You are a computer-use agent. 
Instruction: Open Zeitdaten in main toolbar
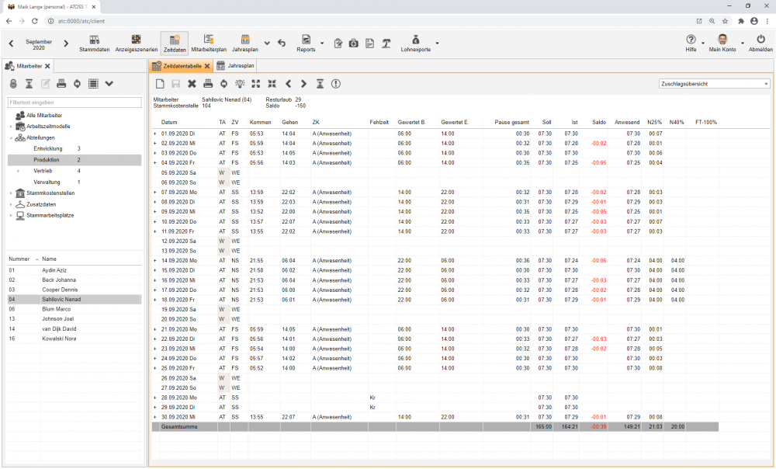pos(174,43)
